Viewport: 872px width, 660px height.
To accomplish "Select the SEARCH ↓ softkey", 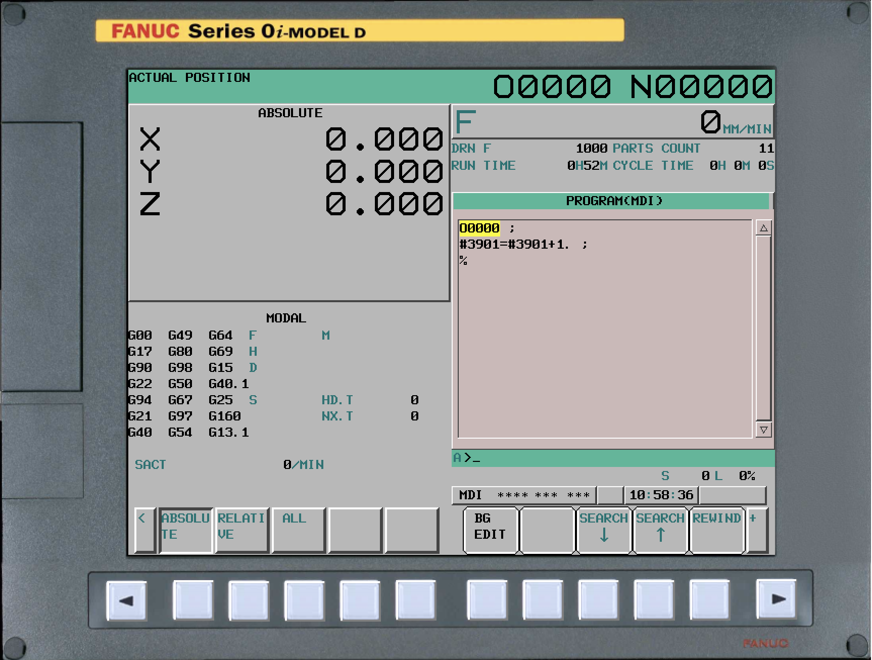I will [x=604, y=529].
